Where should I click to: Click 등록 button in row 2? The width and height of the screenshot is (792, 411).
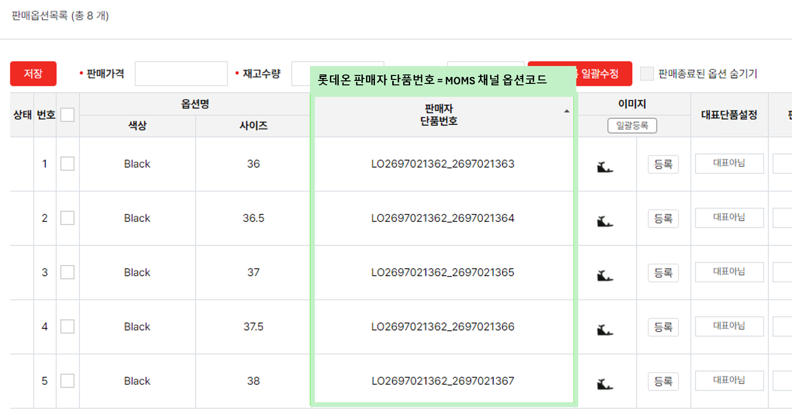[663, 218]
